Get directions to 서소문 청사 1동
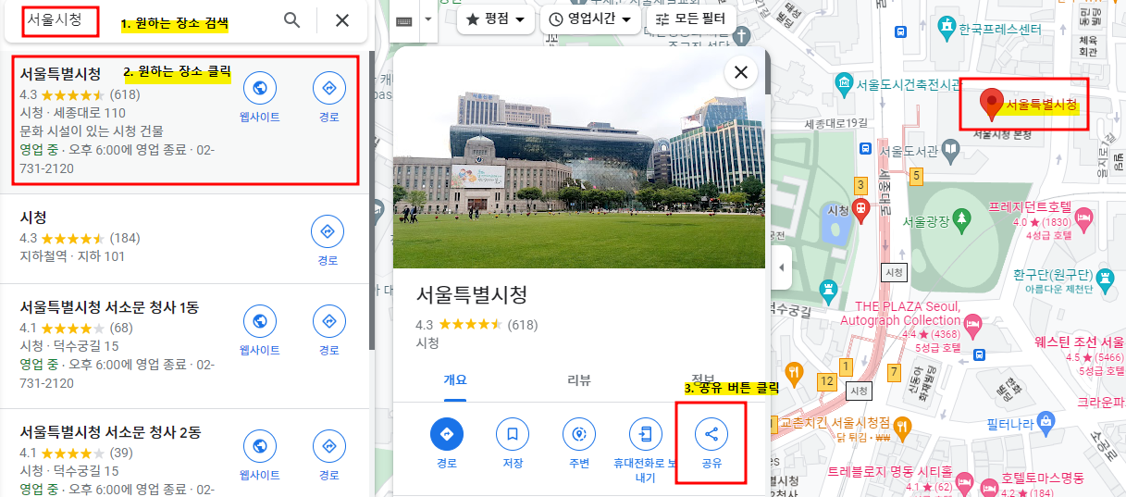Image resolution: width=1126 pixels, height=497 pixels. (328, 321)
